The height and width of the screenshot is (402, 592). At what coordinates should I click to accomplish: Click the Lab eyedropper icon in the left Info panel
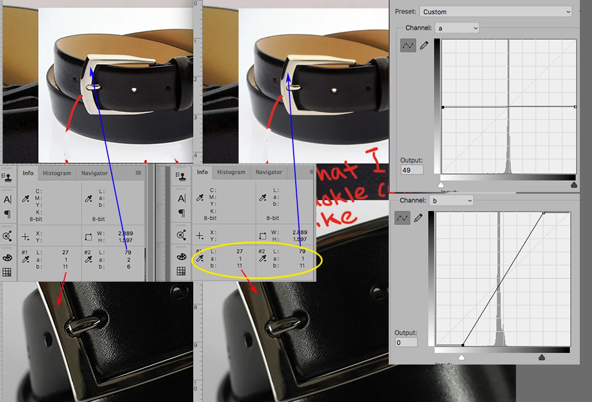pos(88,198)
